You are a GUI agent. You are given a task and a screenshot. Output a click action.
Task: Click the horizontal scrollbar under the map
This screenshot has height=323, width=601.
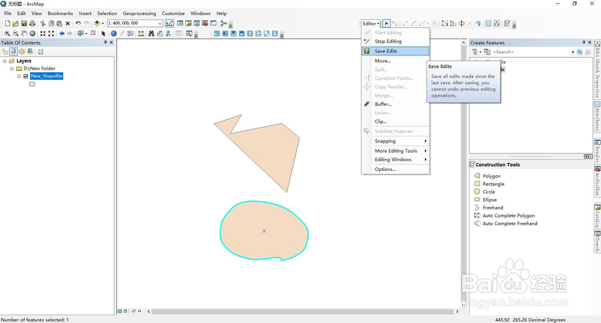[x=303, y=312]
